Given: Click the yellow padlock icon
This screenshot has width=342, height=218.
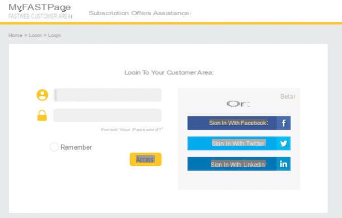Looking at the screenshot, I should [42, 115].
